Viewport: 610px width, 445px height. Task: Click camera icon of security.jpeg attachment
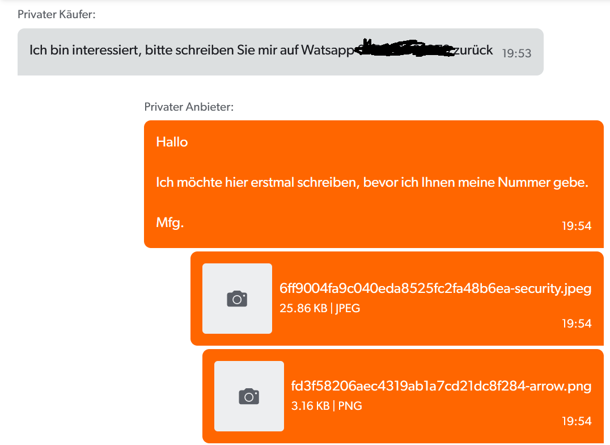click(x=238, y=299)
